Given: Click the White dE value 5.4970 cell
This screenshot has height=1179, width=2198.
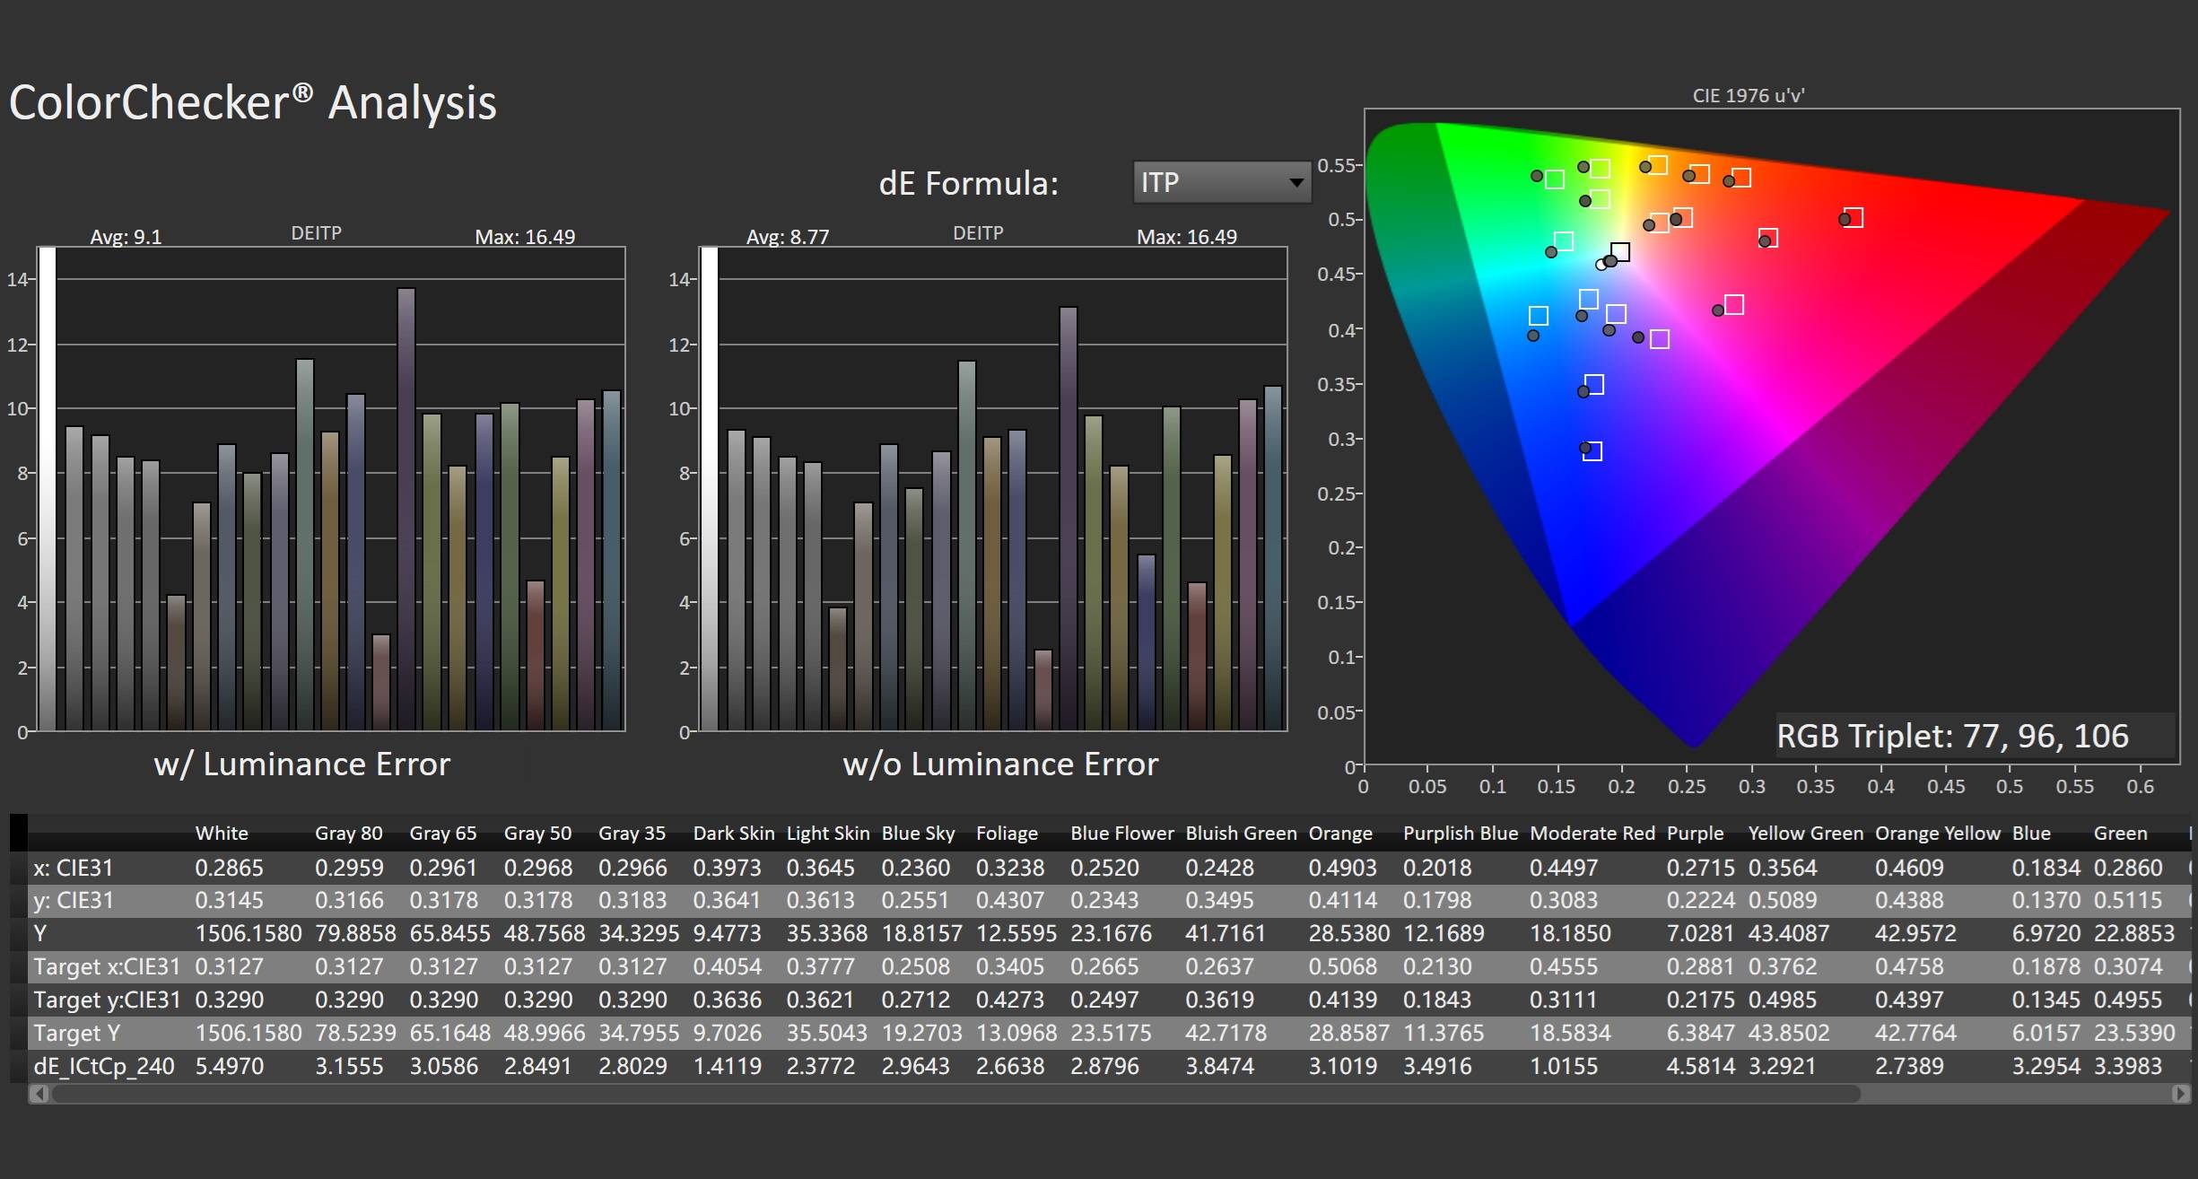Looking at the screenshot, I should 230,1066.
